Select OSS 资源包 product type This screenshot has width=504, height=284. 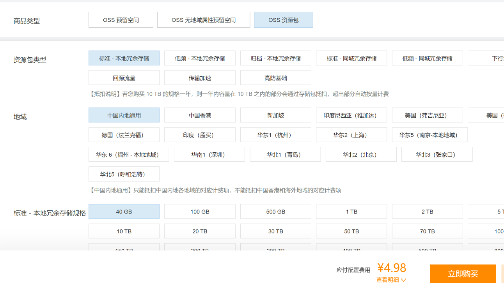tap(284, 20)
